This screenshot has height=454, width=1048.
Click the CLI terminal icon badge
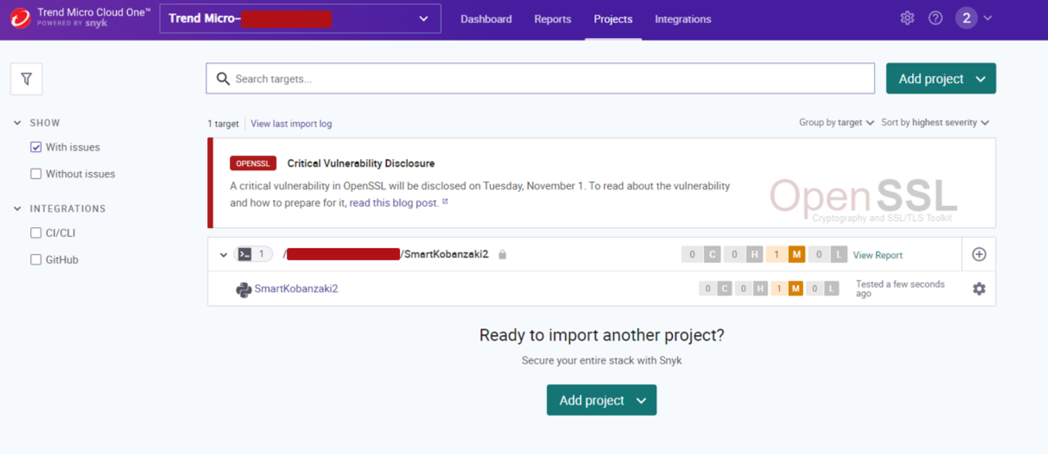point(245,254)
